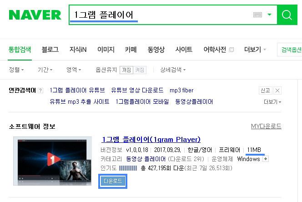Expand related searches 더보기
The width and height of the screenshot is (302, 202).
[272, 102]
